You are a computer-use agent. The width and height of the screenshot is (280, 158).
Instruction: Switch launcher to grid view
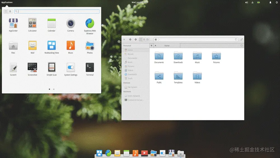tap(6, 11)
